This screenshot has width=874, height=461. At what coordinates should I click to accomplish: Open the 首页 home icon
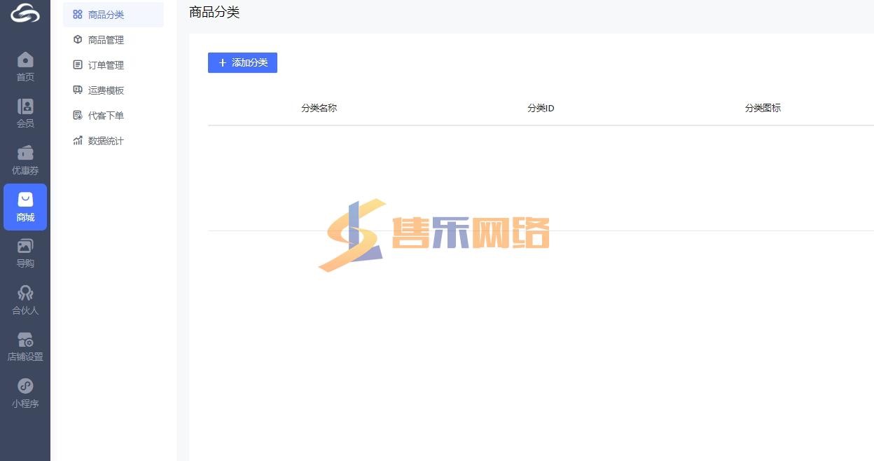pyautogui.click(x=25, y=60)
